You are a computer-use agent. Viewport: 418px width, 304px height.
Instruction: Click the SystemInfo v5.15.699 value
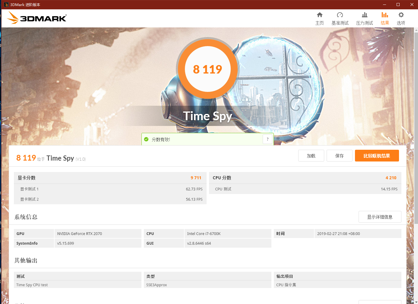click(65, 243)
